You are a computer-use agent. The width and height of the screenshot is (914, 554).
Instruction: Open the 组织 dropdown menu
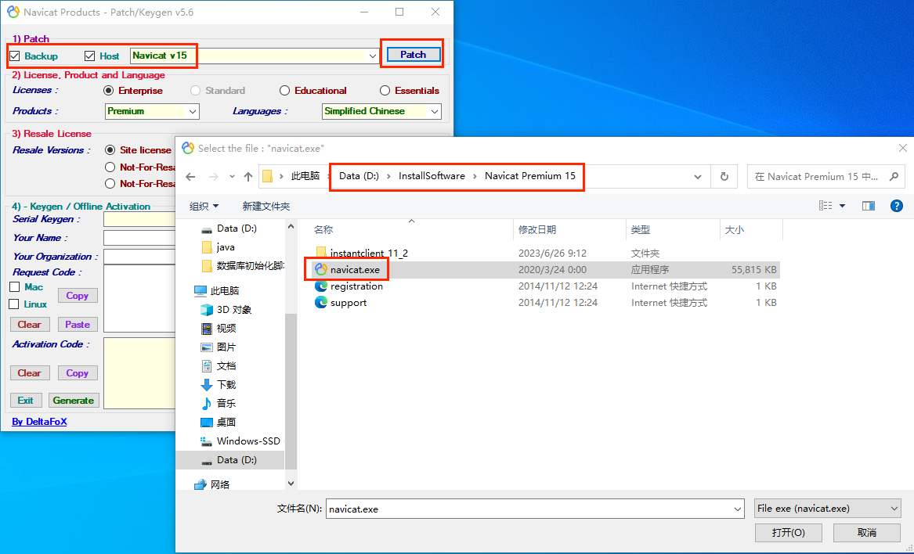(204, 207)
